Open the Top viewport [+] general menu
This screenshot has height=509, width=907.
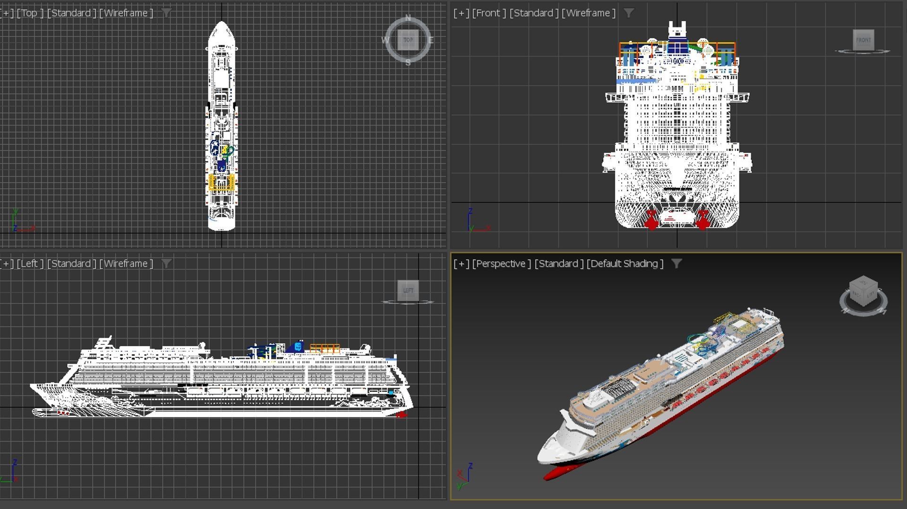pyautogui.click(x=7, y=13)
